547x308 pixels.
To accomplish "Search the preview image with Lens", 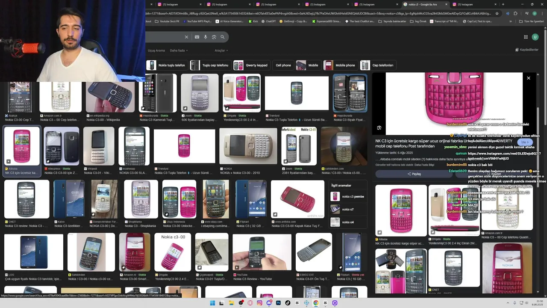I will tap(379, 127).
